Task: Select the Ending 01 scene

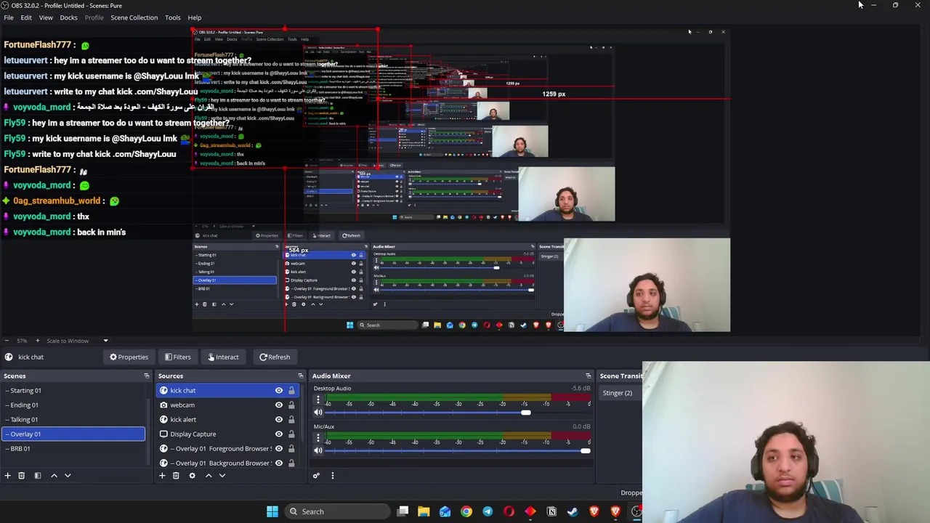Action: [x=73, y=405]
